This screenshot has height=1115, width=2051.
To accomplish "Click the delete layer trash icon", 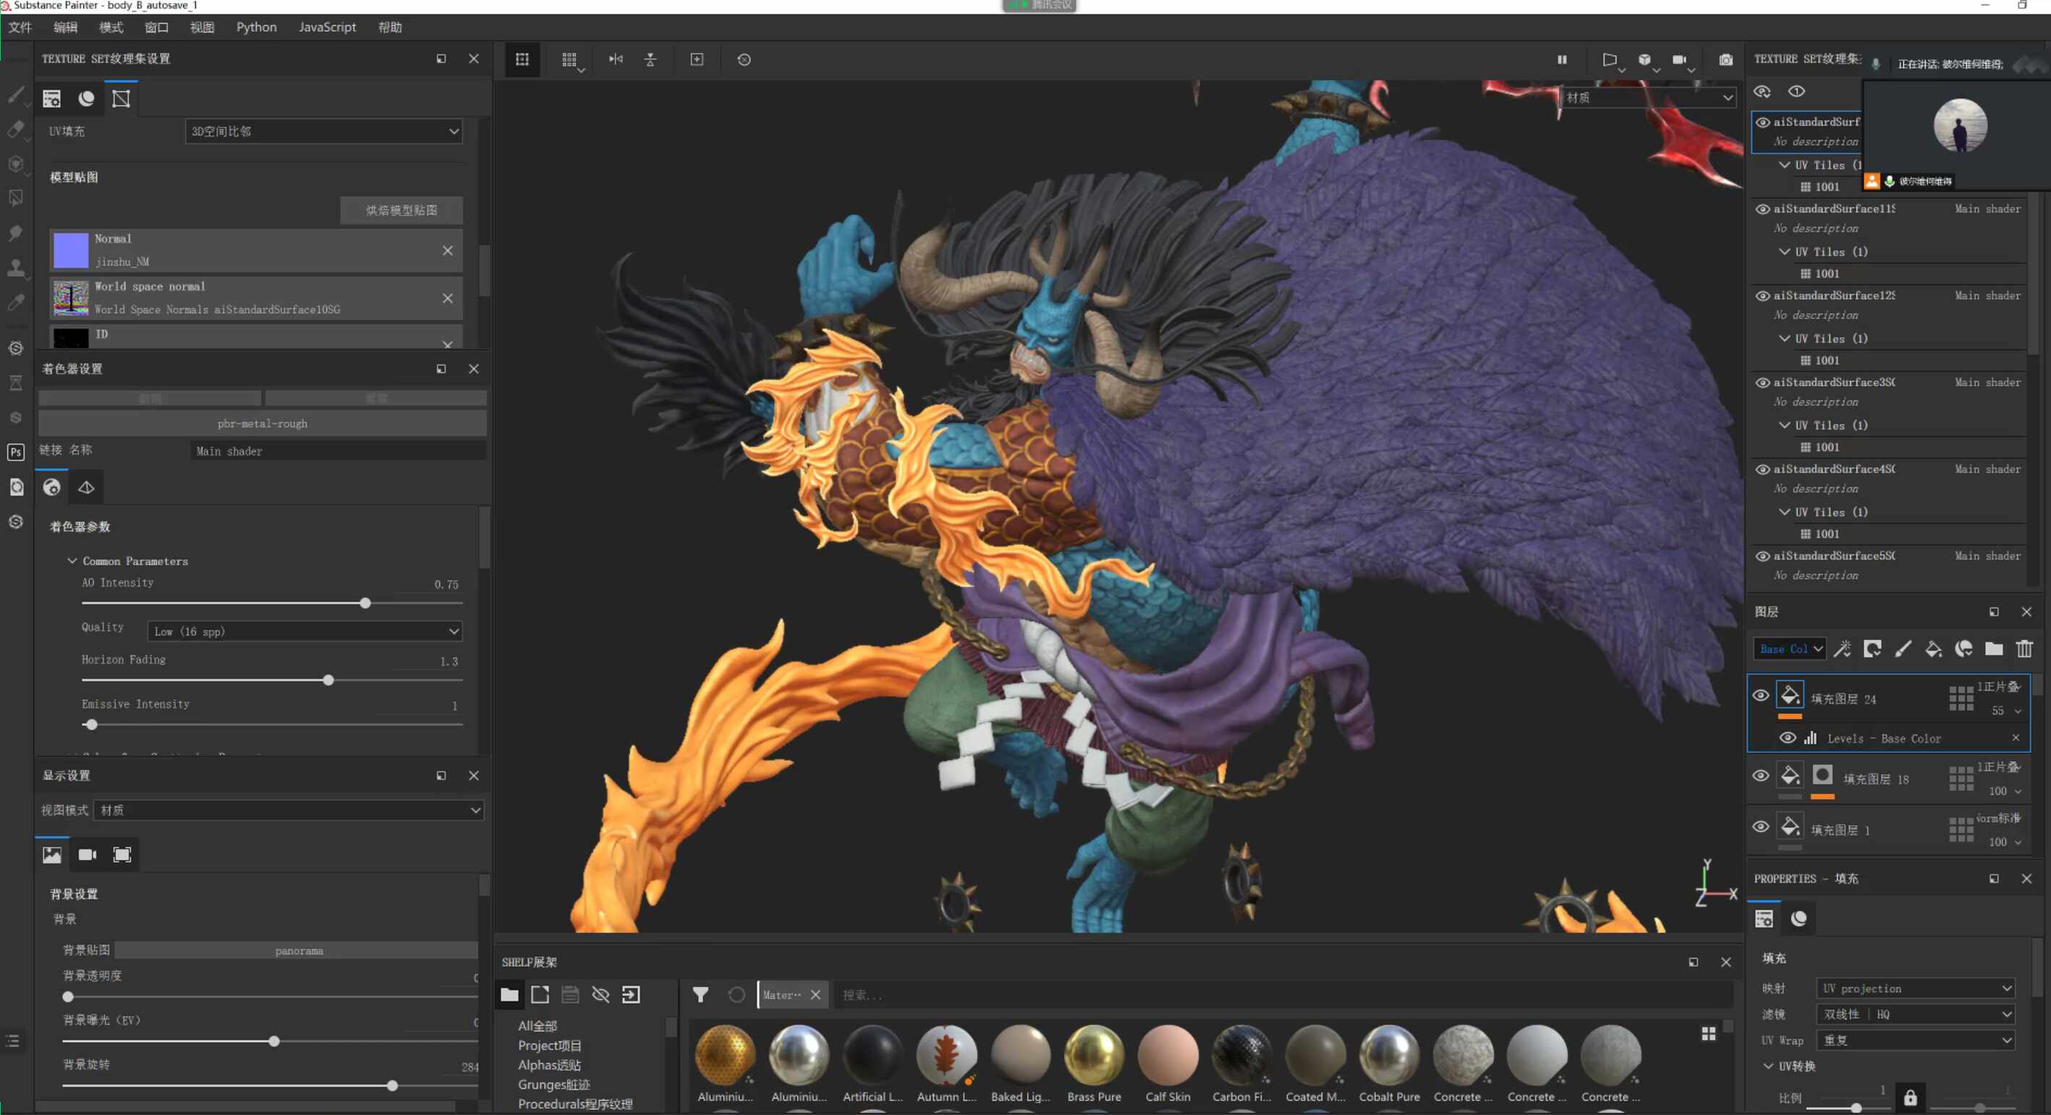I will (2024, 649).
